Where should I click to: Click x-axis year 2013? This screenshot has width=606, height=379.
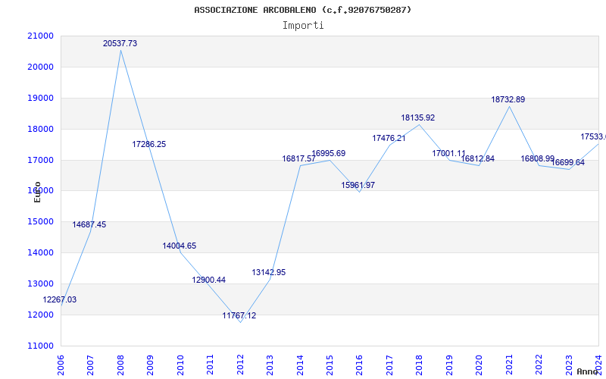pyautogui.click(x=270, y=365)
